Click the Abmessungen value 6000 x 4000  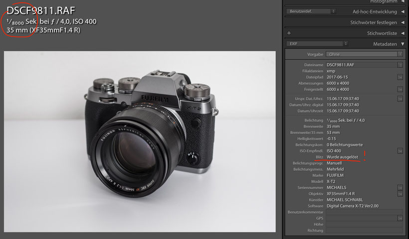point(338,83)
